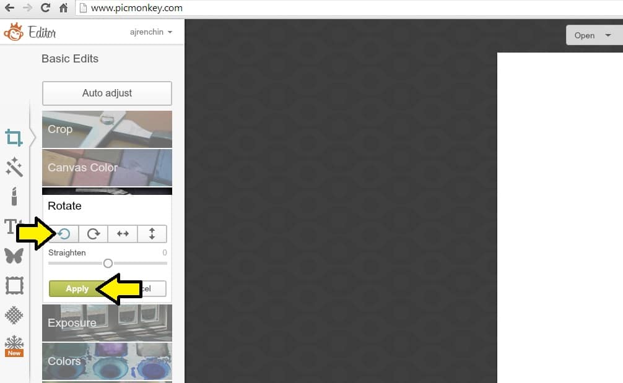This screenshot has height=383, width=623.
Task: Flip the image vertically
Action: pyautogui.click(x=152, y=234)
